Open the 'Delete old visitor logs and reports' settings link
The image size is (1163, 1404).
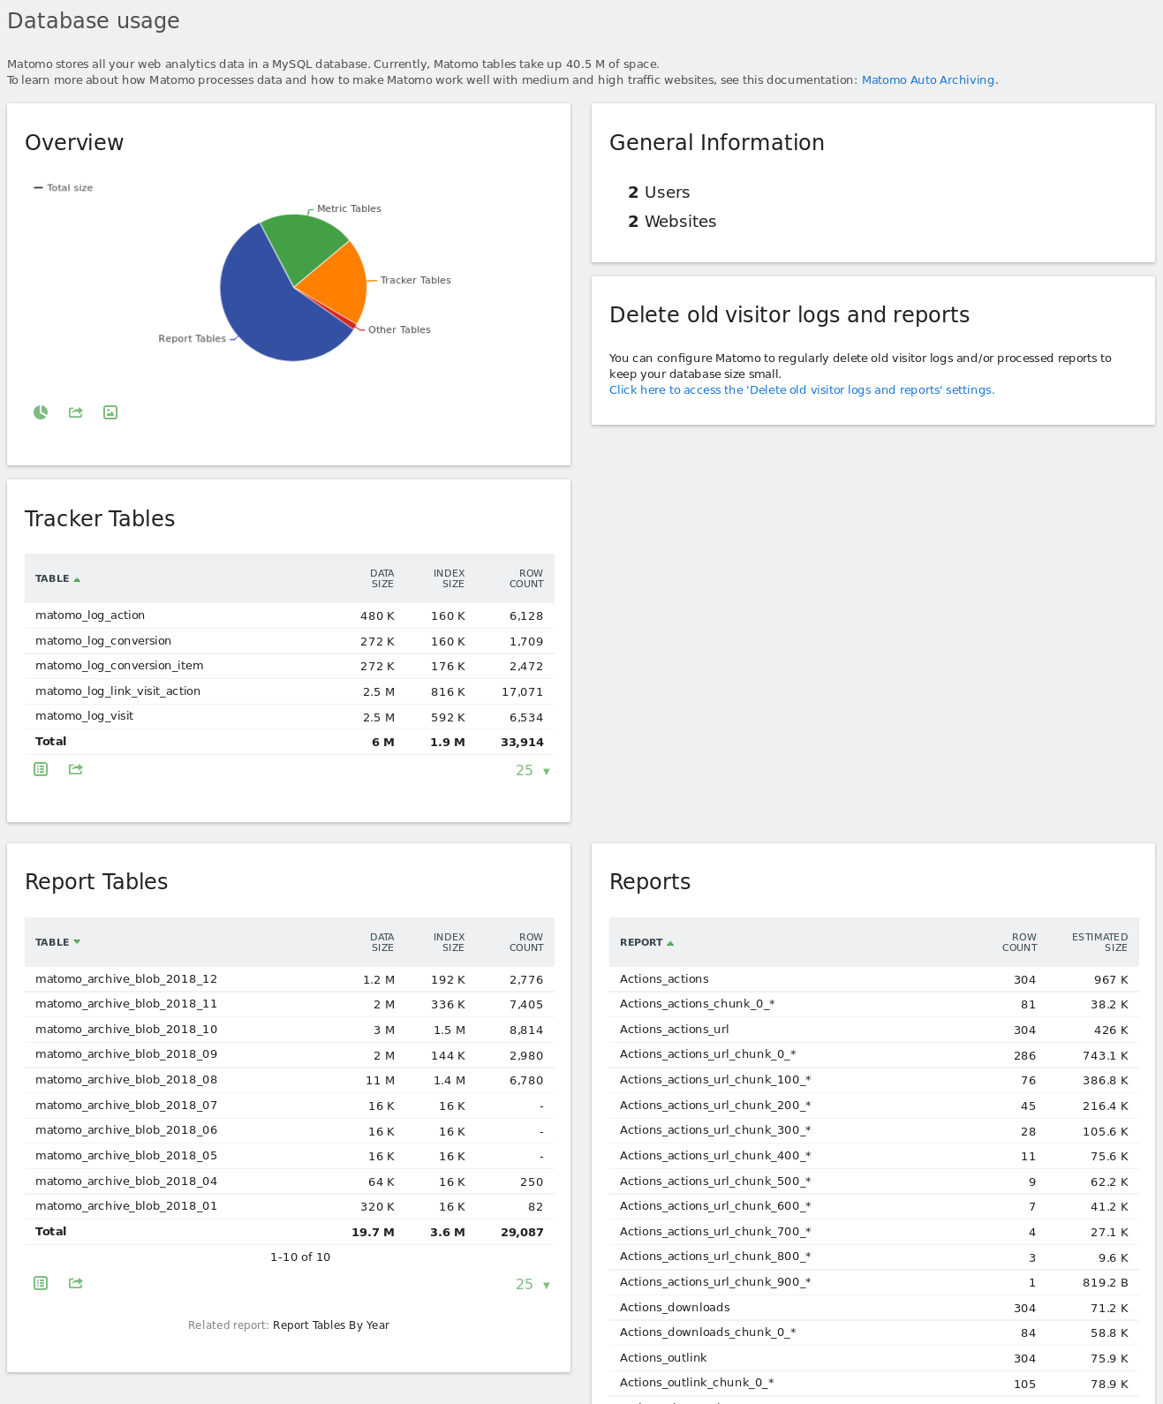[801, 390]
